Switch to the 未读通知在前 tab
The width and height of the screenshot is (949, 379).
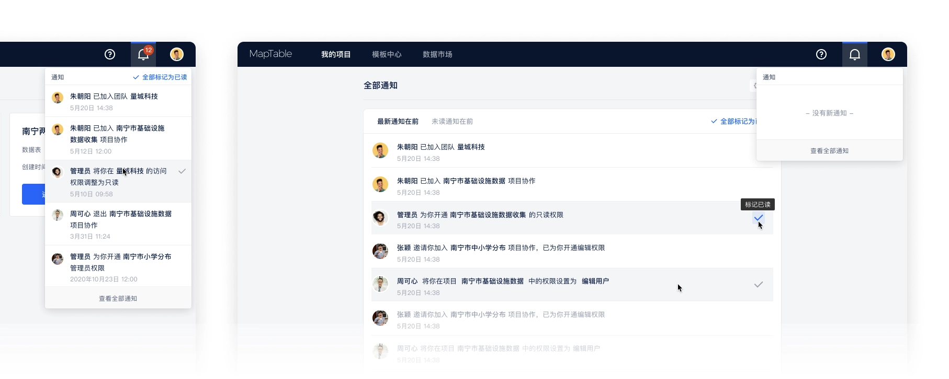point(452,122)
